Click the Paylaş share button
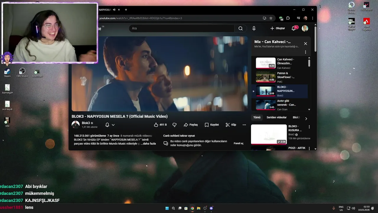The width and height of the screenshot is (378, 213). click(x=190, y=125)
